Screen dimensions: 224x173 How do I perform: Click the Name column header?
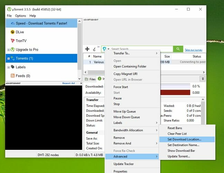(x=97, y=56)
